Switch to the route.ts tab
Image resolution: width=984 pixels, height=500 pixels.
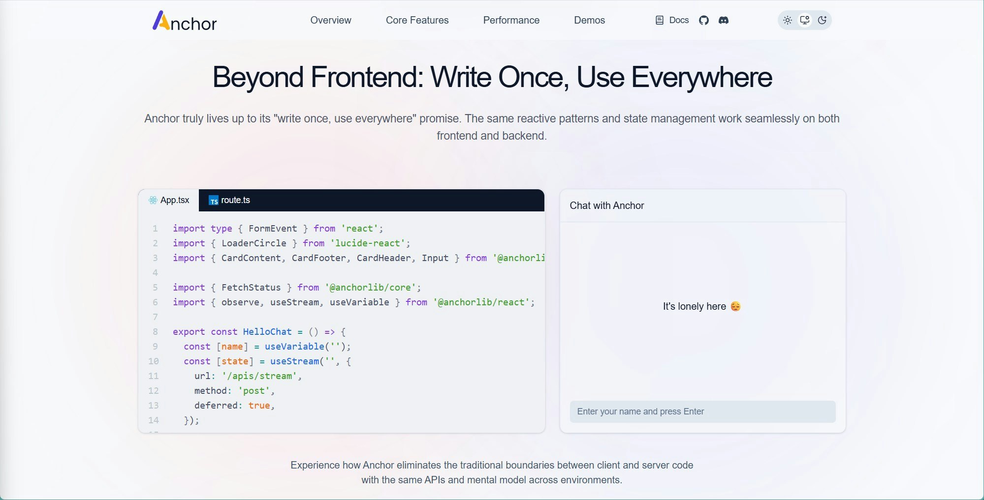[229, 200]
